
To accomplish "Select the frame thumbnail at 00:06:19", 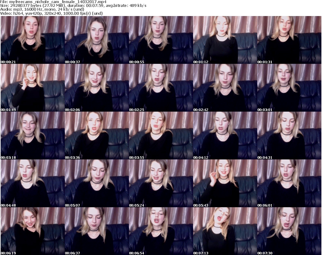I will click(x=33, y=231).
